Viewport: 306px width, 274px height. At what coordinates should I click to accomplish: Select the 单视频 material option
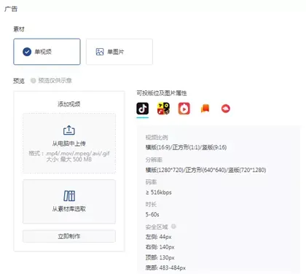click(47, 52)
